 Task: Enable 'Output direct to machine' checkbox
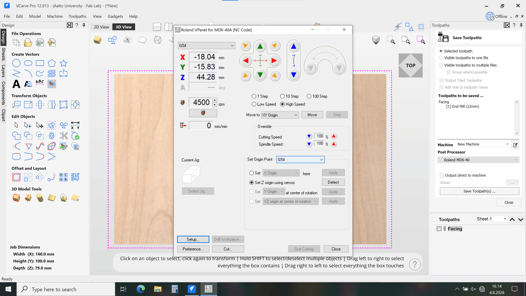442,175
